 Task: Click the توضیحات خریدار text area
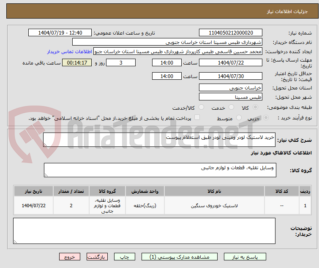(x=144, y=231)
